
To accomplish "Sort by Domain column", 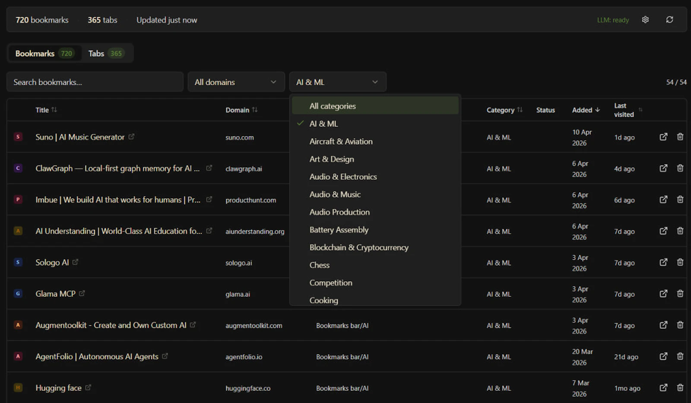I will point(241,110).
